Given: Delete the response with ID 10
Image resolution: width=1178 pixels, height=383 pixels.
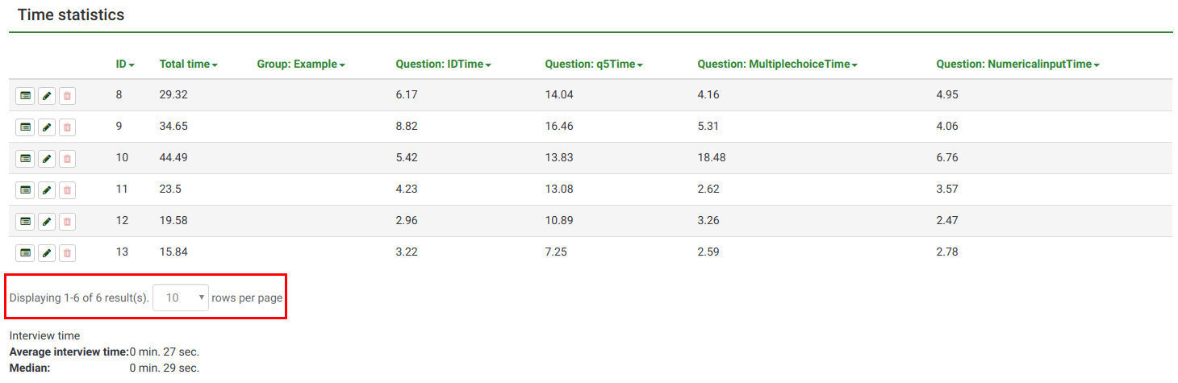Looking at the screenshot, I should coord(68,159).
